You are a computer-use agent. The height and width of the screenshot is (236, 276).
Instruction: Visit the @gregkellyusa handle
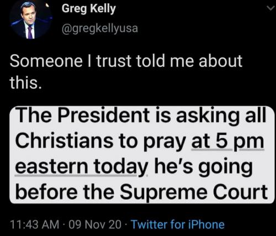100,29
